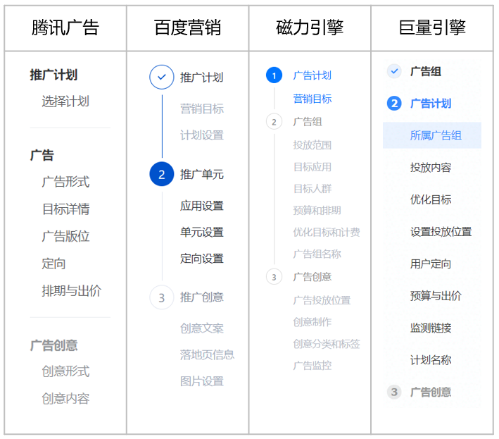Screen dimensions: 499x439
Task: Go to 创意形式
Action: 65,371
